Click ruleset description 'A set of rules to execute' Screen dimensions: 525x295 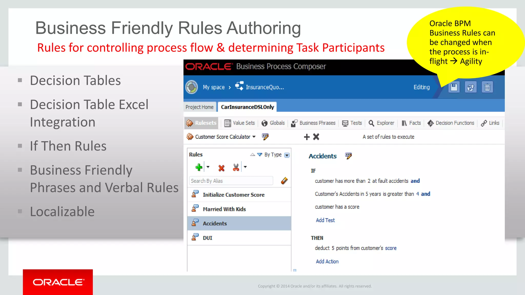pos(388,137)
